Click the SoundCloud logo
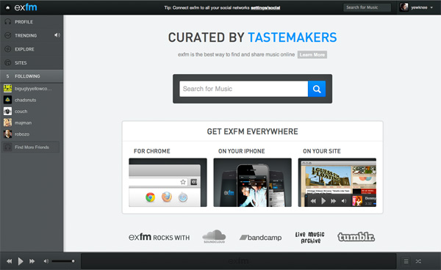This screenshot has width=441, height=270. pos(214,236)
